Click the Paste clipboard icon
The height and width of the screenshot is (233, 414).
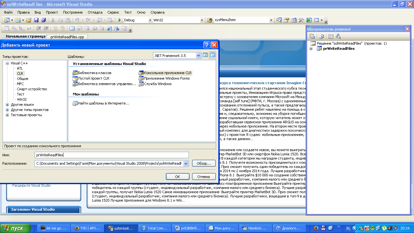pyautogui.click(x=67, y=20)
